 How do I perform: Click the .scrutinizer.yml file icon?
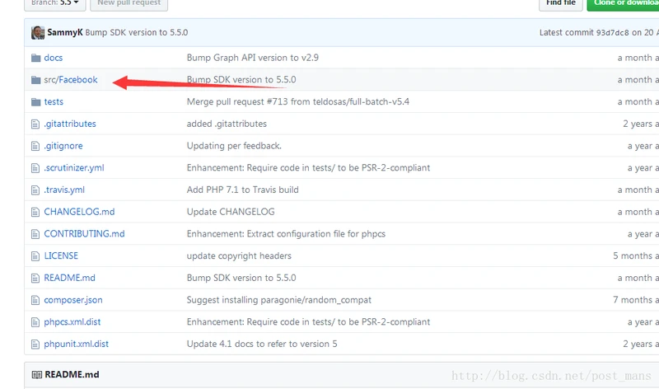pos(35,168)
